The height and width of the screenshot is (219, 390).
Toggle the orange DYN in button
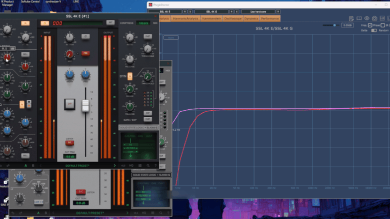pyautogui.click(x=130, y=76)
